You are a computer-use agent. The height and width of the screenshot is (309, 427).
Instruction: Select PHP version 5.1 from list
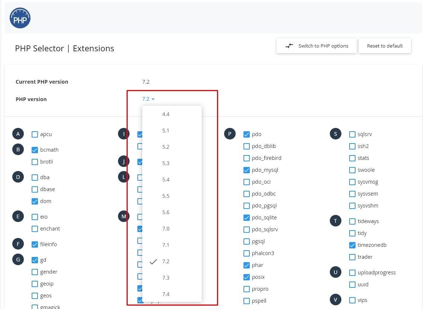tap(172, 131)
